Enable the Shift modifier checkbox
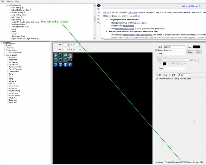The height and width of the screenshot is (165, 206). coord(170,75)
